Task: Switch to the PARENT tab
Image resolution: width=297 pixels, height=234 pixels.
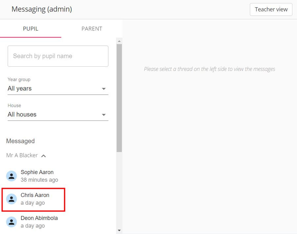Action: tap(92, 29)
